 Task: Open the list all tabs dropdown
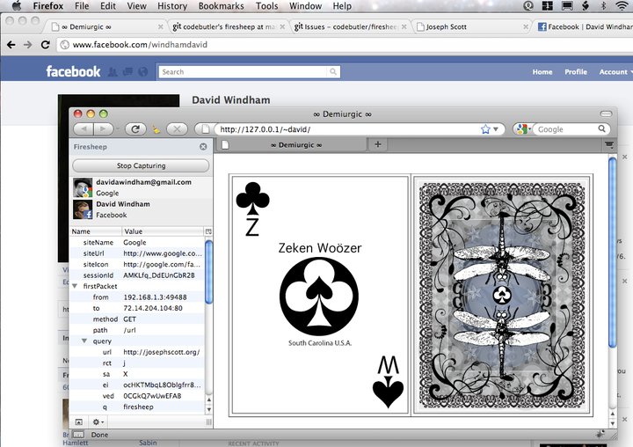coord(609,144)
